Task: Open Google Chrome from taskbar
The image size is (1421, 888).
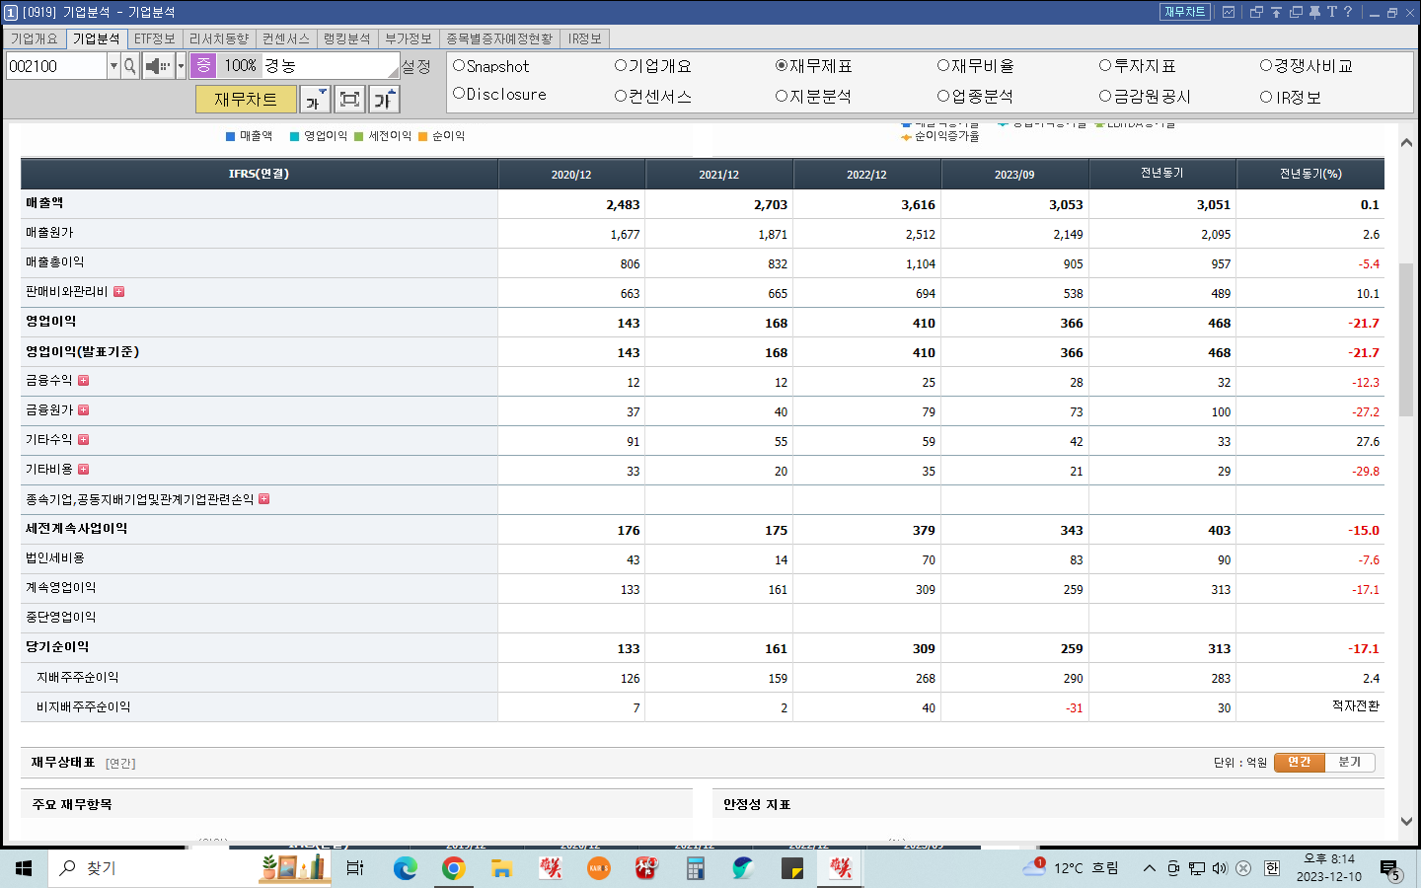Action: pos(453,868)
